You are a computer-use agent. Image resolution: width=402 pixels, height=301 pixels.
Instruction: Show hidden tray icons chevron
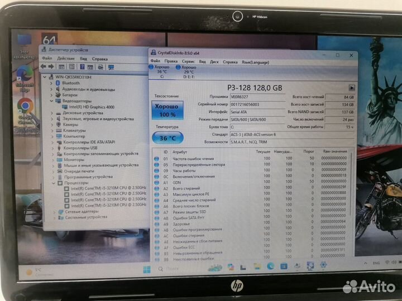point(366,263)
